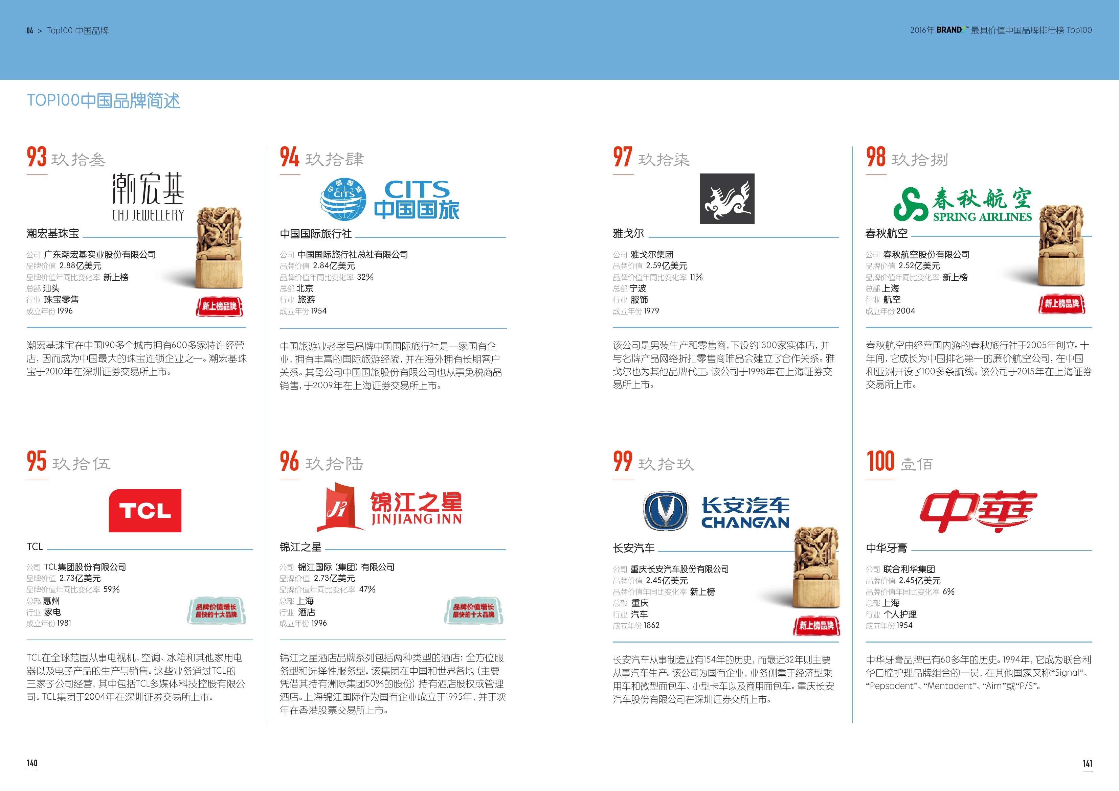Click founding year 2004 of 春秋航空

click(905, 311)
